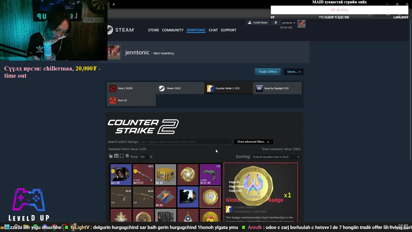Select the $0.42 weapon case
412x232 pixels.
165,175
